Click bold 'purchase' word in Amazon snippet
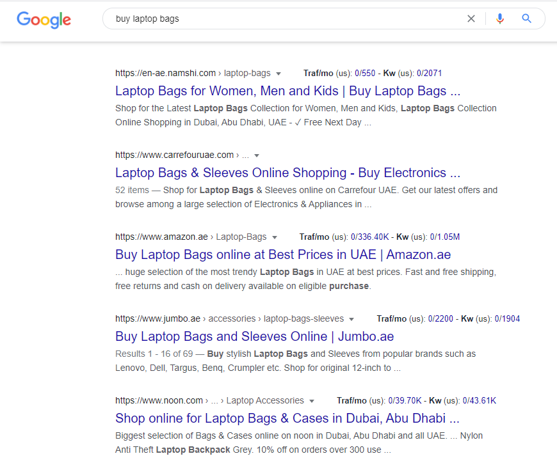The height and width of the screenshot is (470, 557). (349, 286)
